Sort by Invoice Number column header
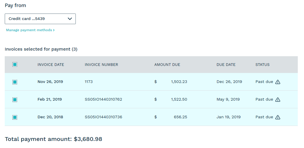The width and height of the screenshot is (304, 148). [x=101, y=65]
